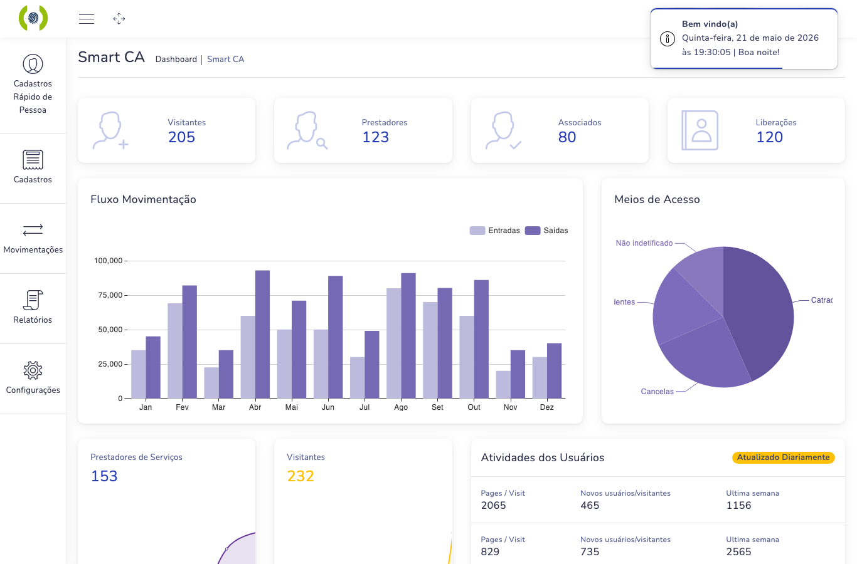The width and height of the screenshot is (857, 564).
Task: Select Cadastros Rápido de Pessoa menu label
Action: tap(33, 97)
